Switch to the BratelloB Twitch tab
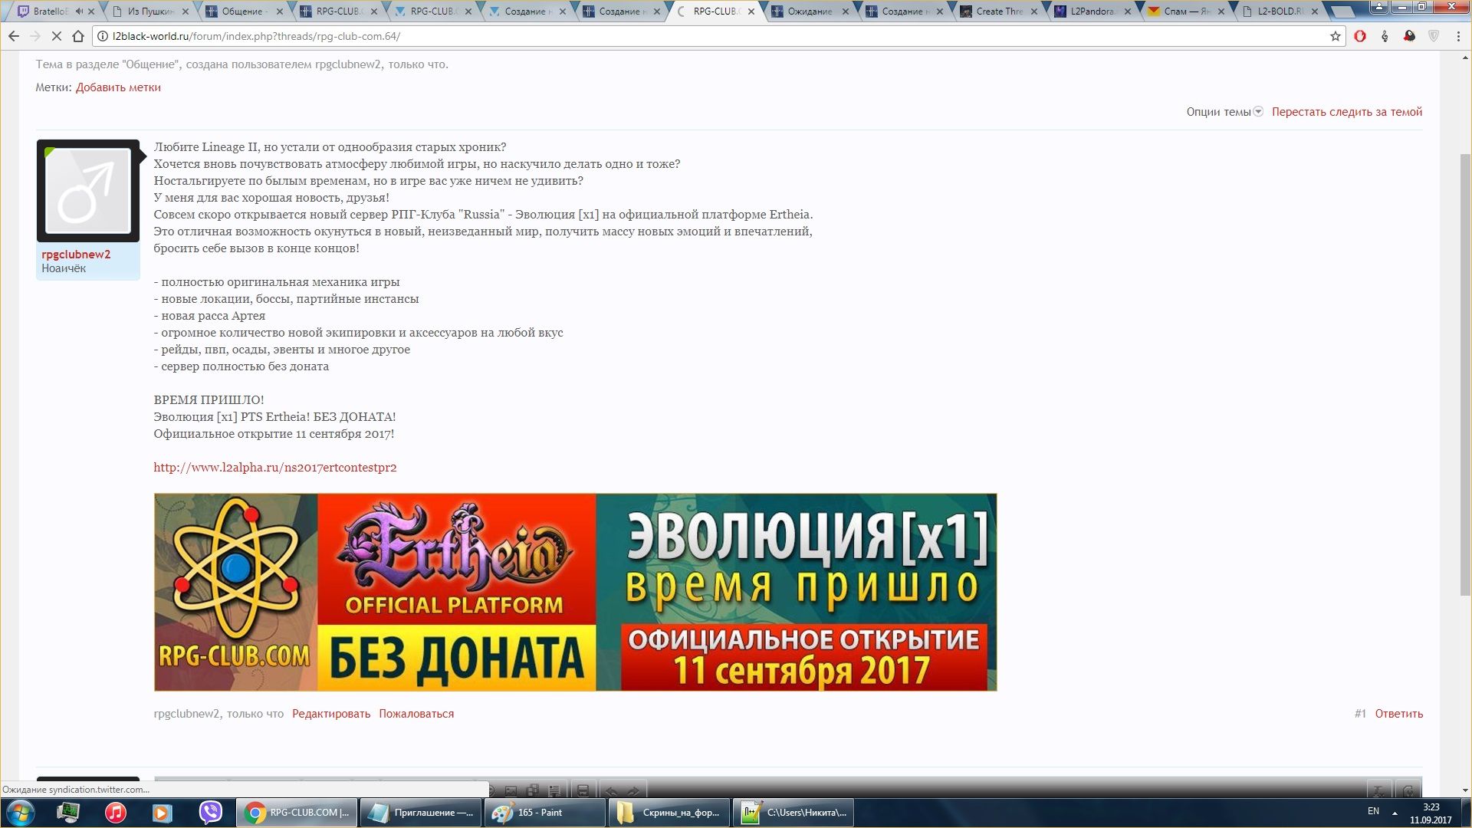This screenshot has height=828, width=1472. tap(51, 11)
